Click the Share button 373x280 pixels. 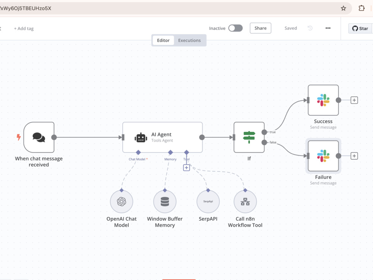(x=260, y=28)
